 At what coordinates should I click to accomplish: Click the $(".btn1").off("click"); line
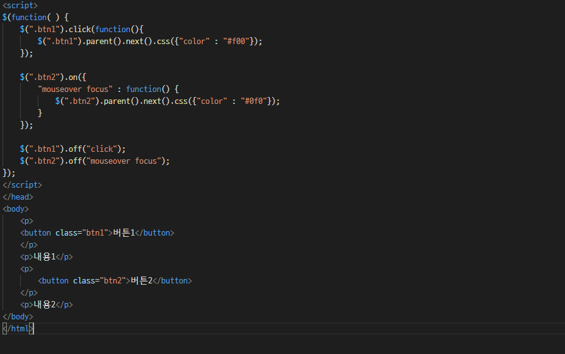[x=73, y=149]
